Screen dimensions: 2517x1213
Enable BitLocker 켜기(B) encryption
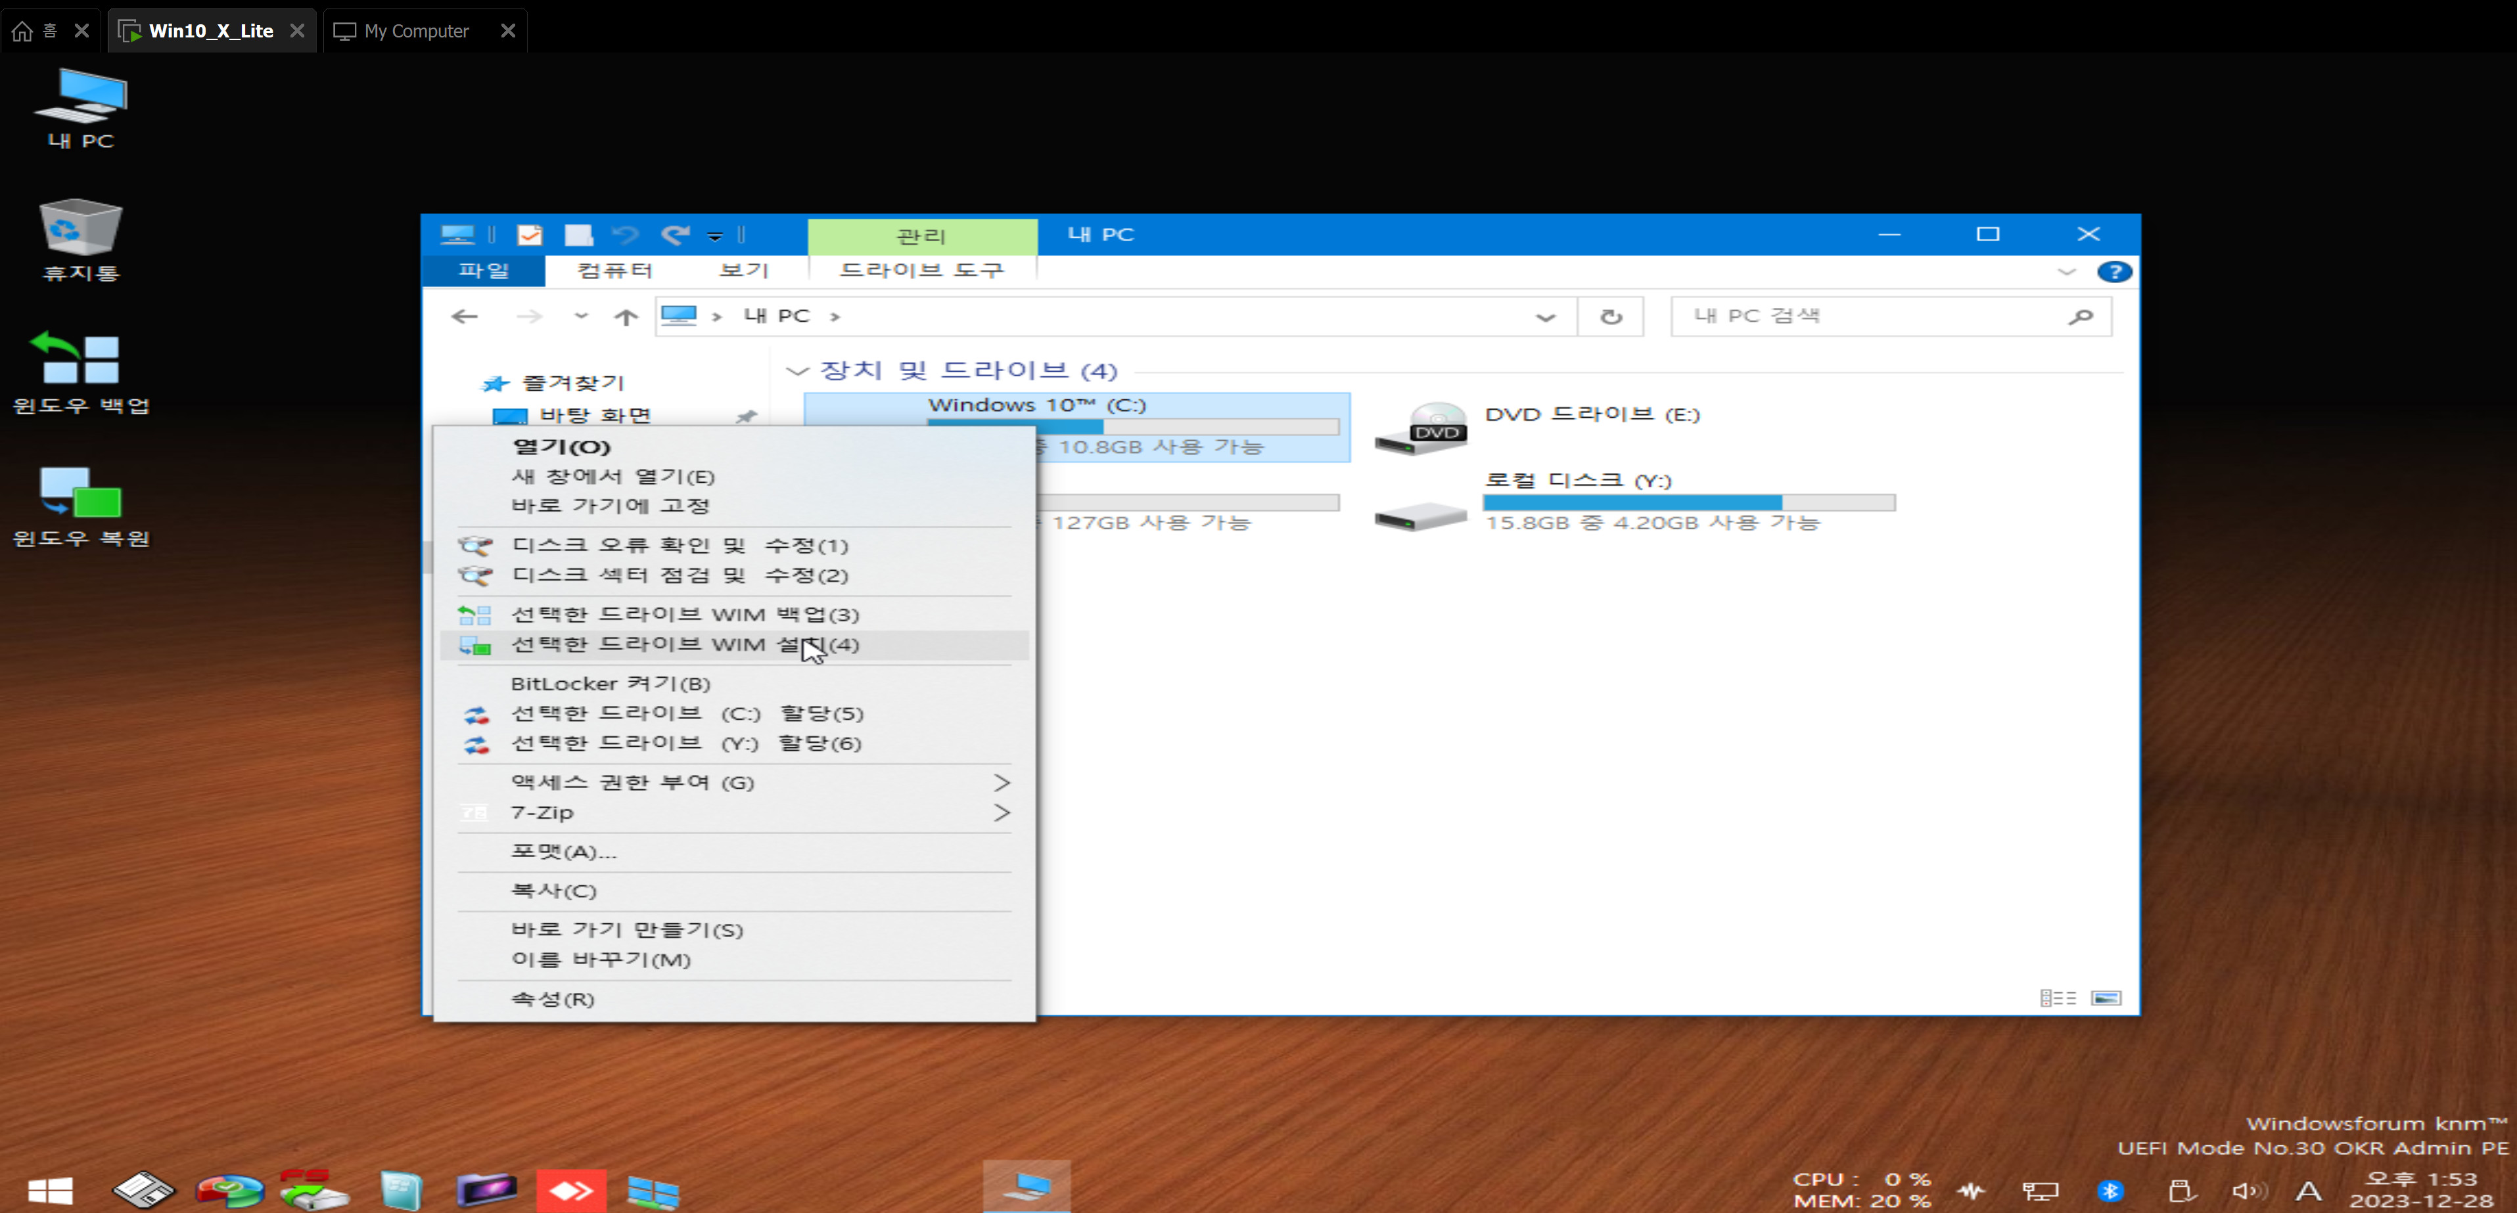612,682
